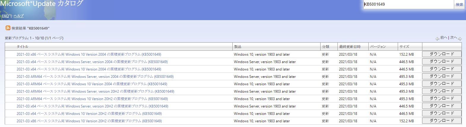Click the RSS feed icon beside the search results heading
The image size is (466, 127).
click(8, 28)
